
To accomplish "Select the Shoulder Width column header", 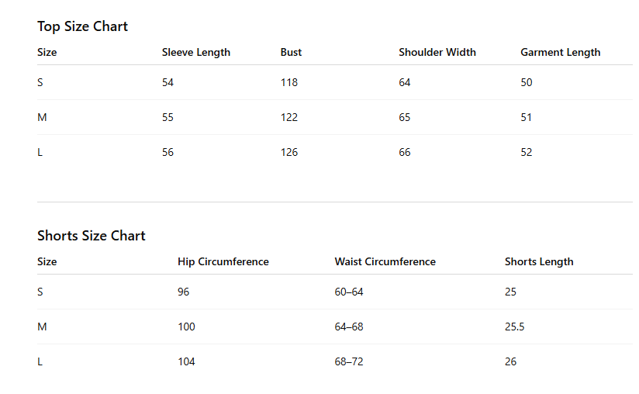I will pyautogui.click(x=437, y=53).
